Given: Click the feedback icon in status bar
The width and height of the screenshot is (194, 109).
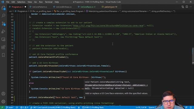Looking at the screenshot, I should pos(186,107).
